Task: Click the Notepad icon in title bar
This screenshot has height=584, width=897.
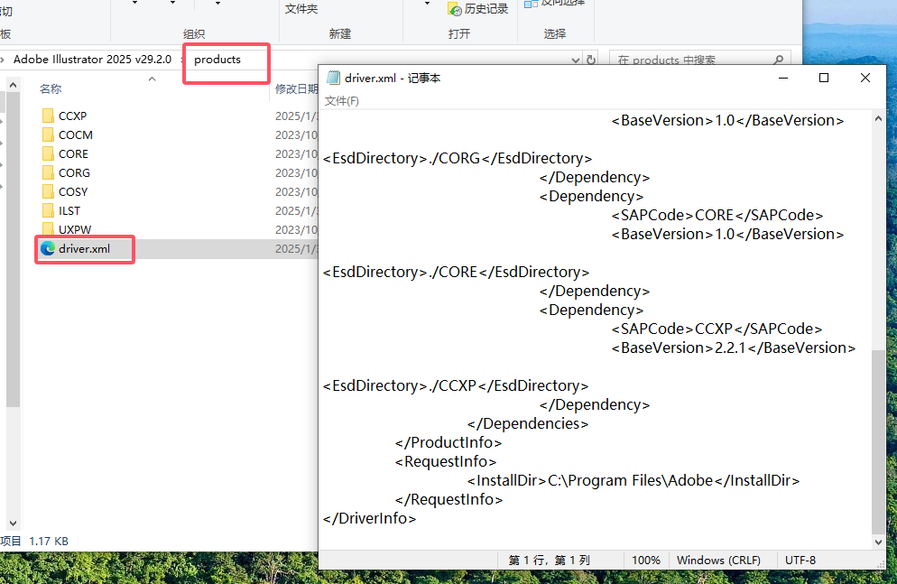Action: pyautogui.click(x=333, y=78)
